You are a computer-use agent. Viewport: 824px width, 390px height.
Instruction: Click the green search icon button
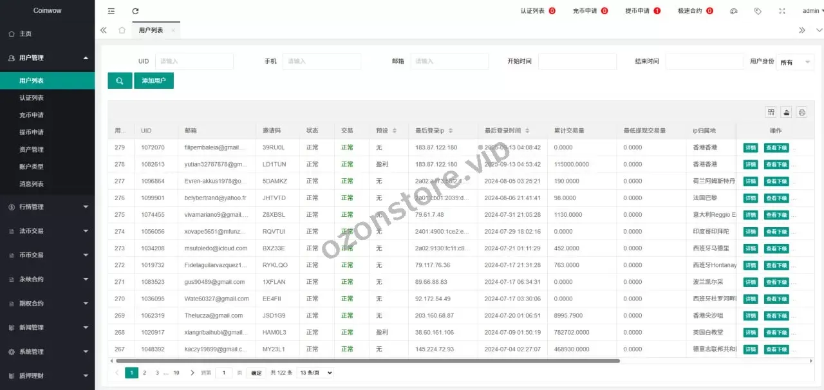tap(120, 81)
